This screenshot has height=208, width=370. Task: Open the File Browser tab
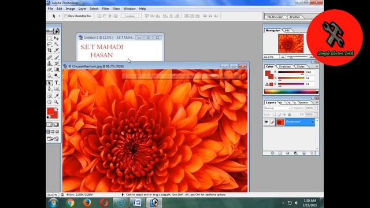point(275,17)
